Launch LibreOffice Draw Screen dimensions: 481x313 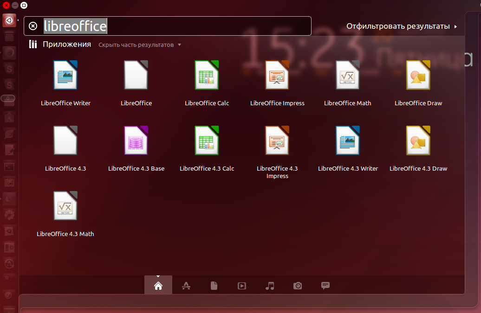(x=418, y=75)
